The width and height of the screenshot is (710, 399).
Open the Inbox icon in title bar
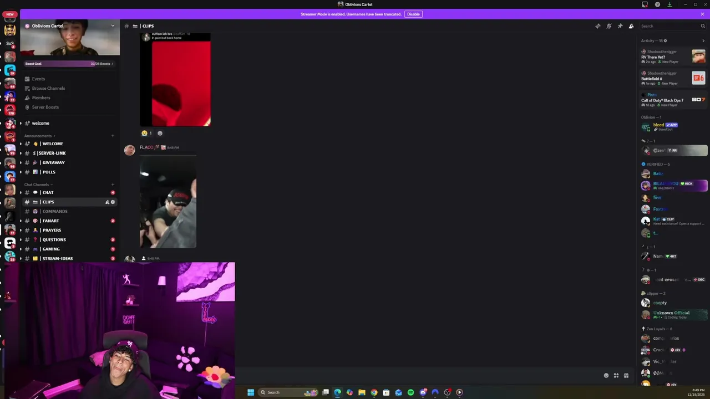pyautogui.click(x=645, y=4)
